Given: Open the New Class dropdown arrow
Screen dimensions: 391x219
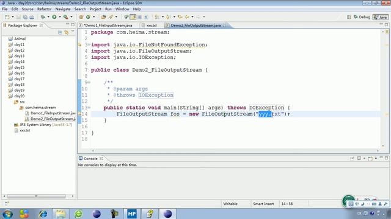Looking at the screenshot, I should coord(94,17).
